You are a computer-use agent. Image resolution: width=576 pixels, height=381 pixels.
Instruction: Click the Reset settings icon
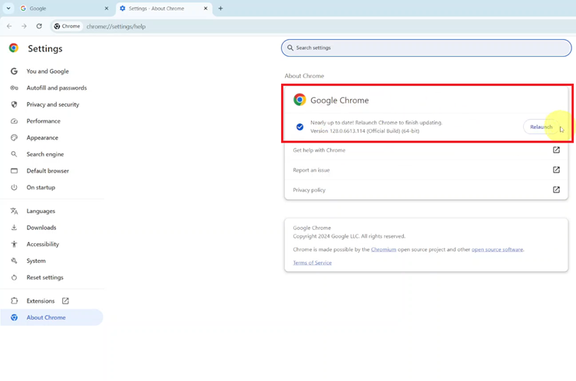(x=14, y=278)
